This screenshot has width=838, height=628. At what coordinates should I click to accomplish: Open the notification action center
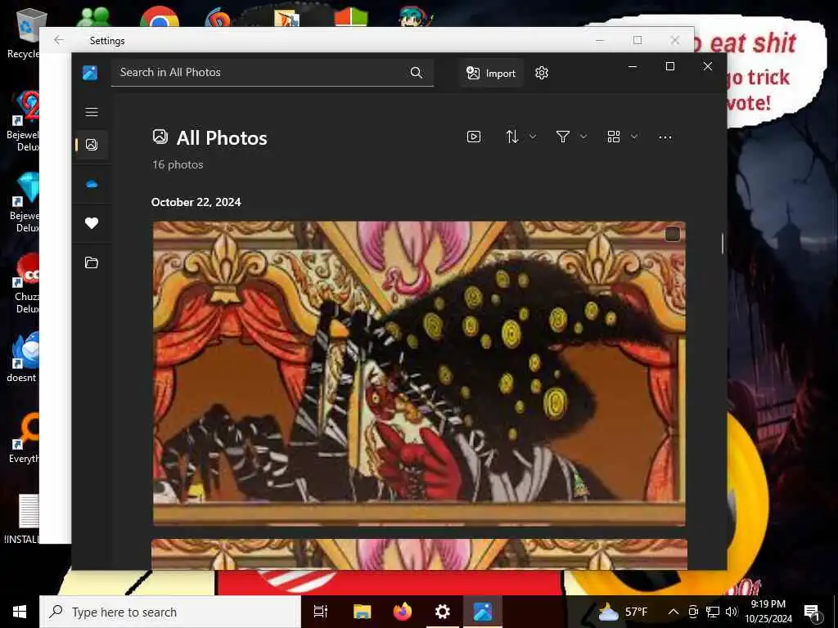click(812, 612)
